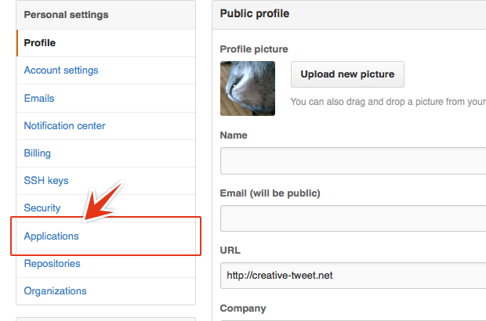Navigate to Notification center
Viewport: 486px width, 321px height.
pyautogui.click(x=64, y=125)
